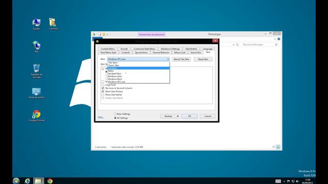The height and width of the screenshot is (184, 328).
Task: Switch to the Menu Look tab
Action: [180, 53]
